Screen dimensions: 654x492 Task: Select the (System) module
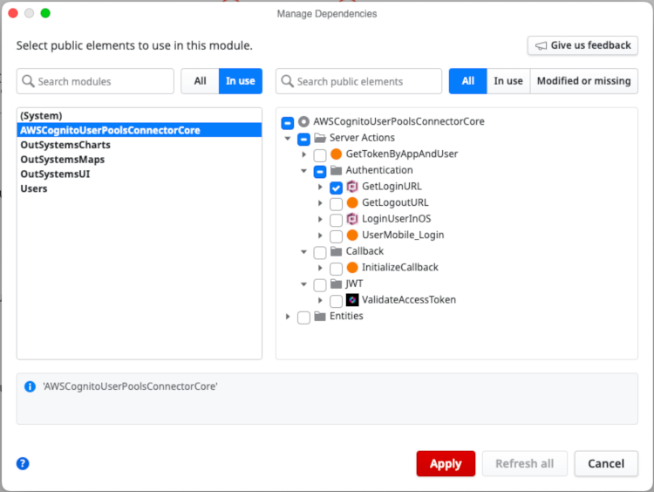tap(140, 116)
